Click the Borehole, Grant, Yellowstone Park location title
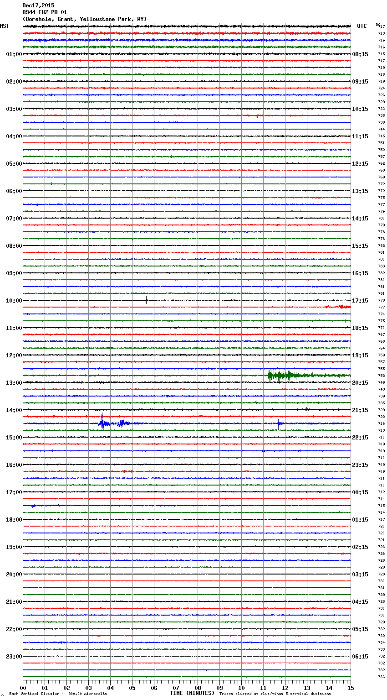Viewport: 387px width, 700px height. click(85, 19)
